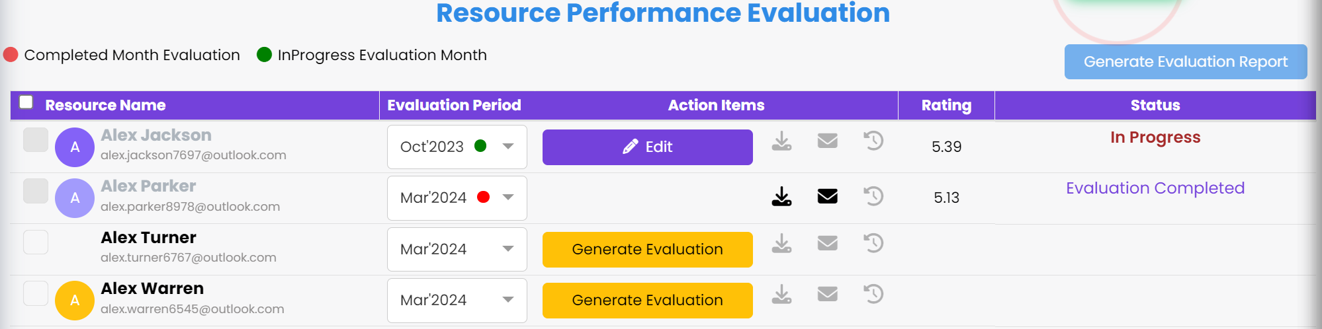
Task: Sort by Resource Name column header
Action: point(105,105)
